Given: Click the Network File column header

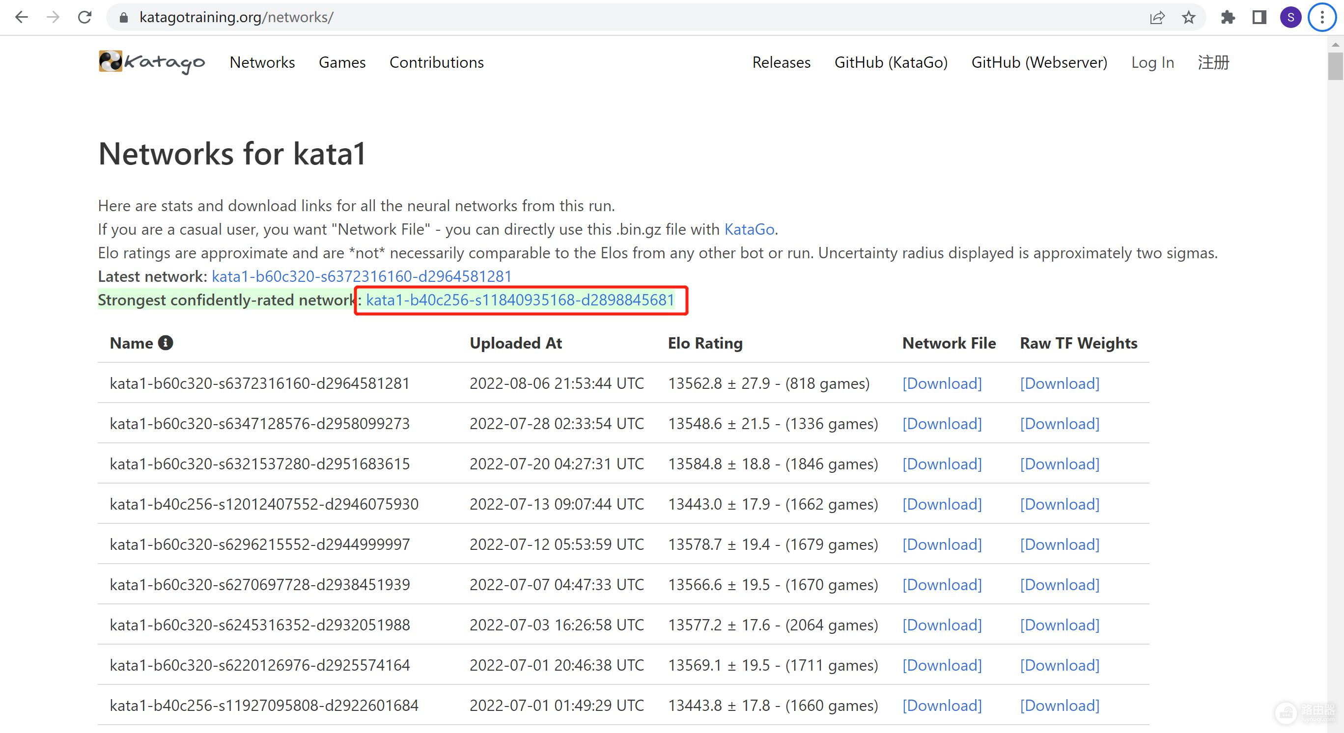Looking at the screenshot, I should click(949, 343).
